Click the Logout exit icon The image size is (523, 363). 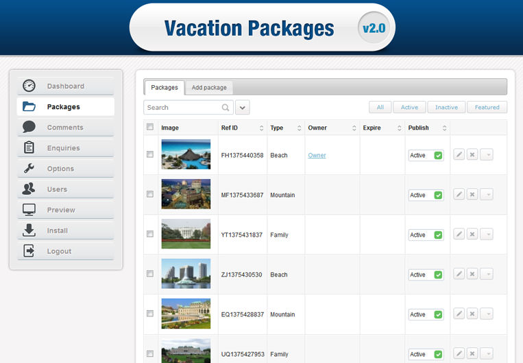click(29, 250)
